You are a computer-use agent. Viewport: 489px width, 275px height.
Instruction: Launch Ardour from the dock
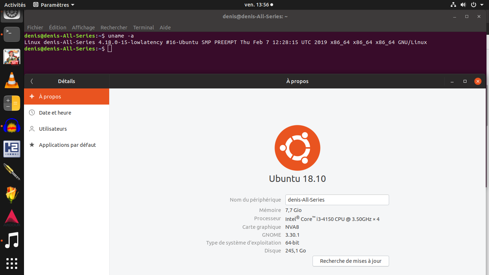[x=12, y=218]
